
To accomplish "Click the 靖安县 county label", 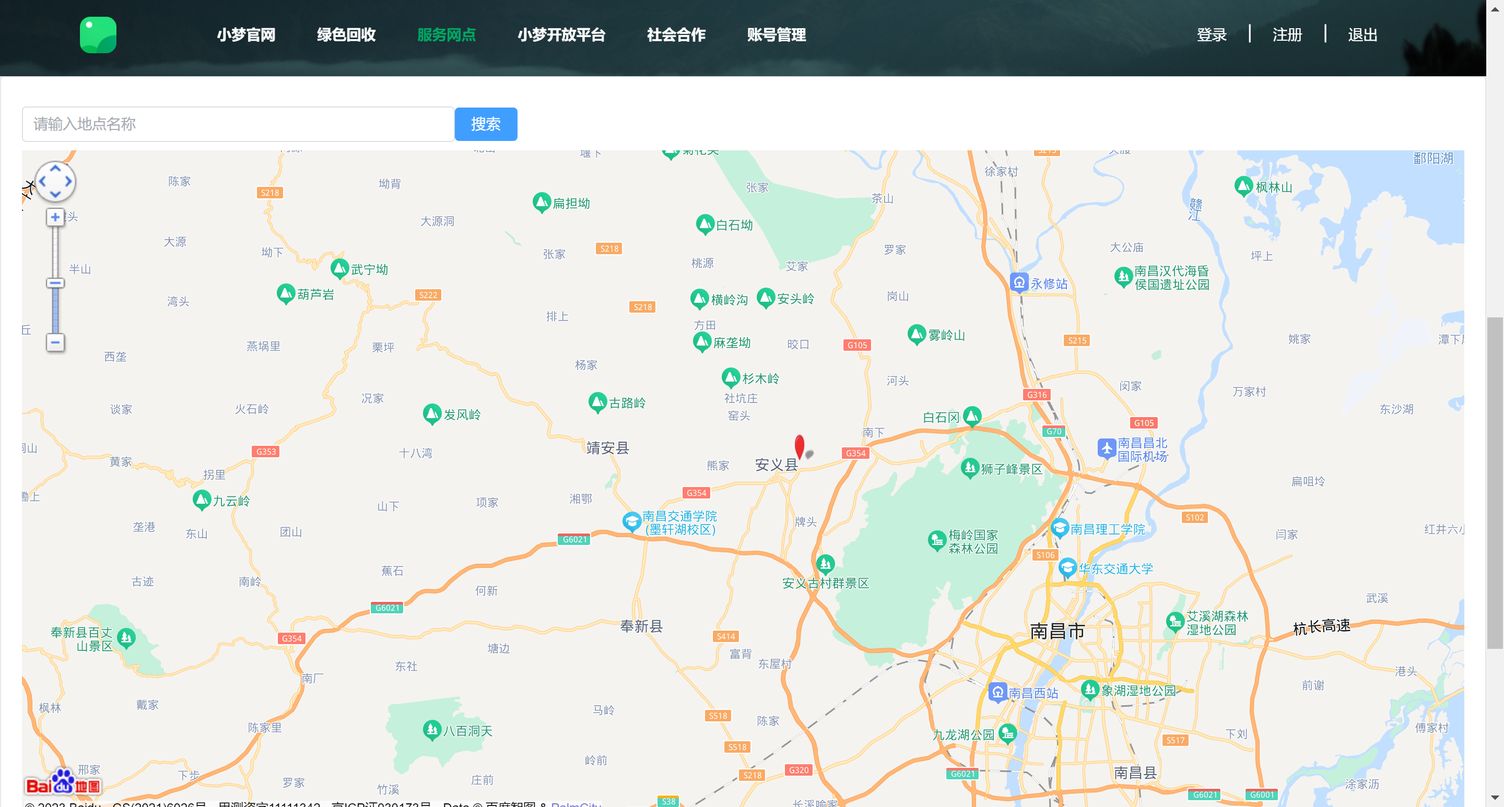I will coord(608,447).
